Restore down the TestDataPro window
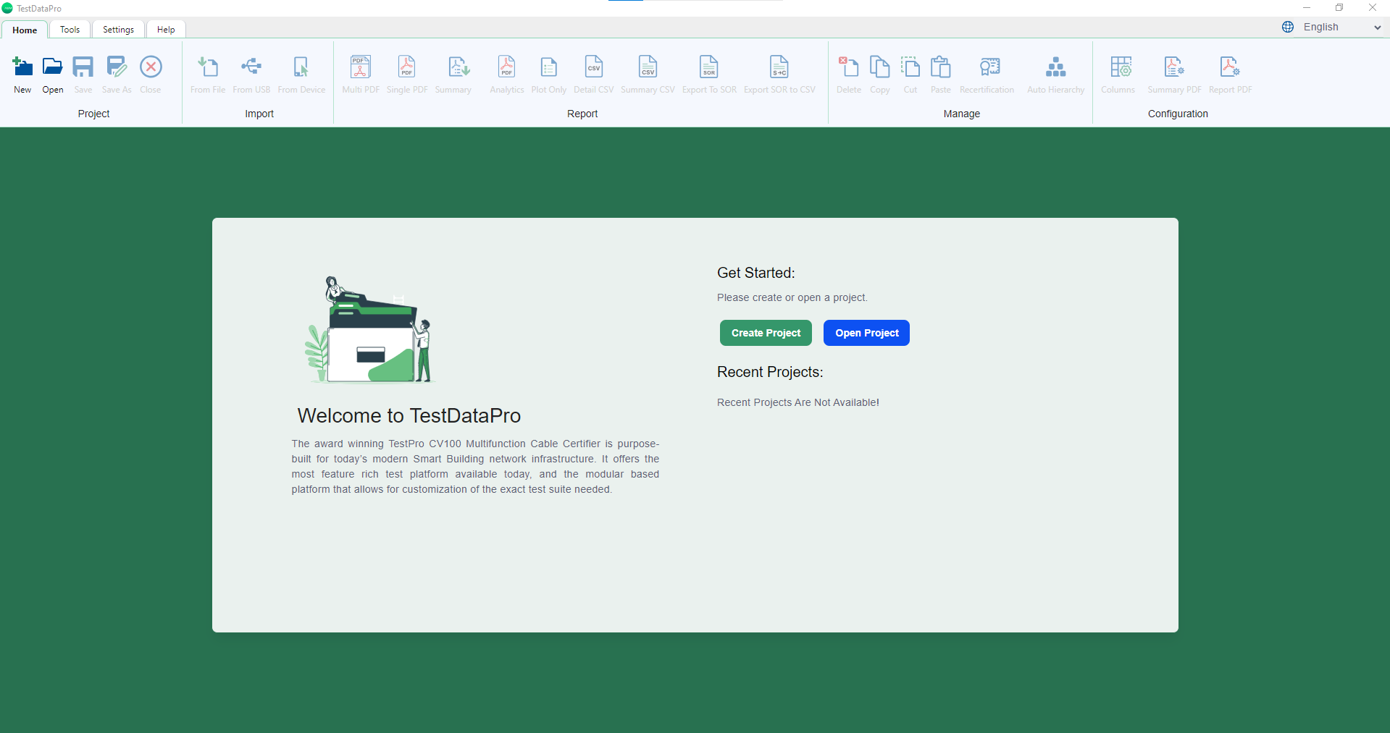The image size is (1390, 733). 1339,8
